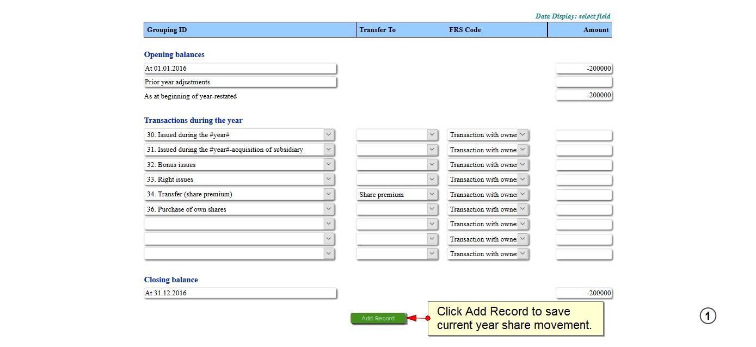Expand FRS Code dropdown for Right issues row
Viewport: 756px width, 347px height.
[x=523, y=179]
